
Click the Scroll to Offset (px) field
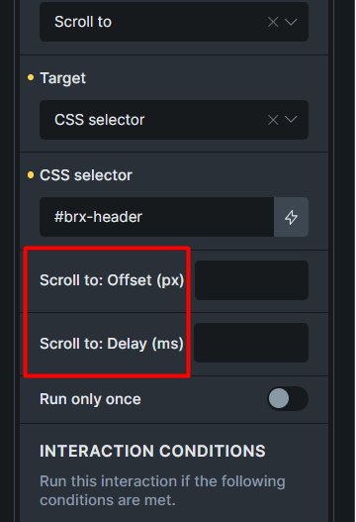(x=251, y=280)
